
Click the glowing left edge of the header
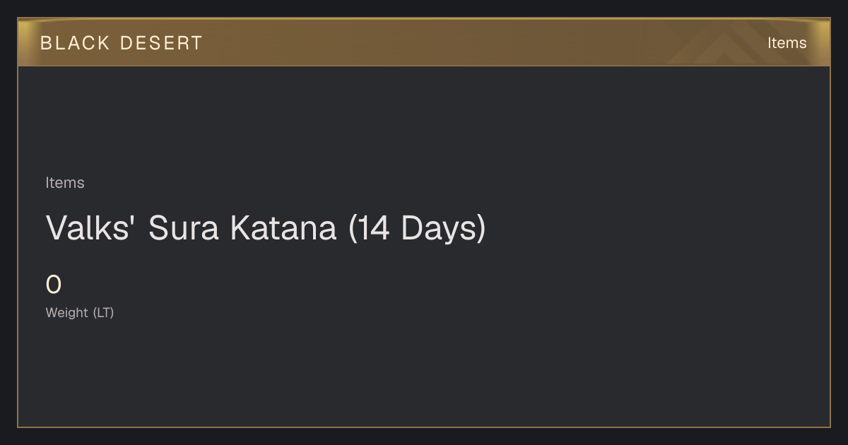point(23,42)
